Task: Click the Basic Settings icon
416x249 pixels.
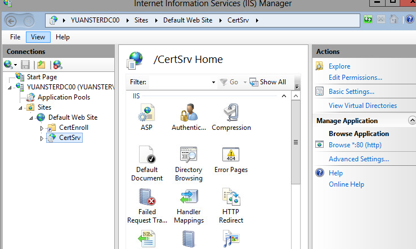Action: click(x=319, y=92)
